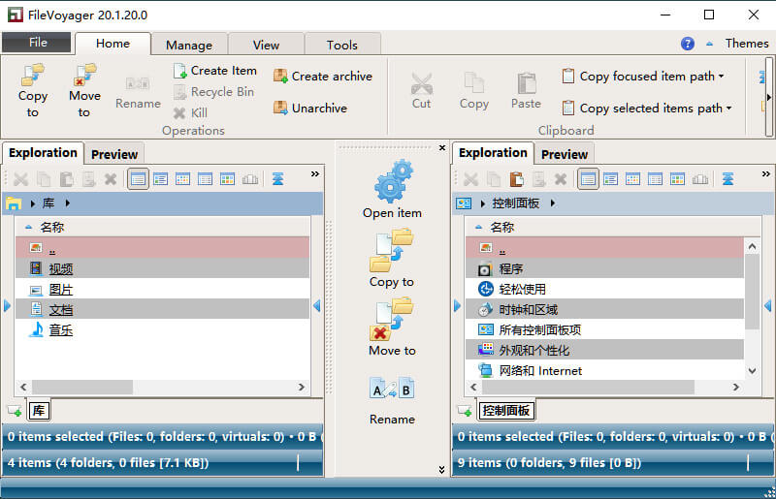Switch left pane to last thumbnail view mode
776x499 pixels.
pyautogui.click(x=250, y=179)
